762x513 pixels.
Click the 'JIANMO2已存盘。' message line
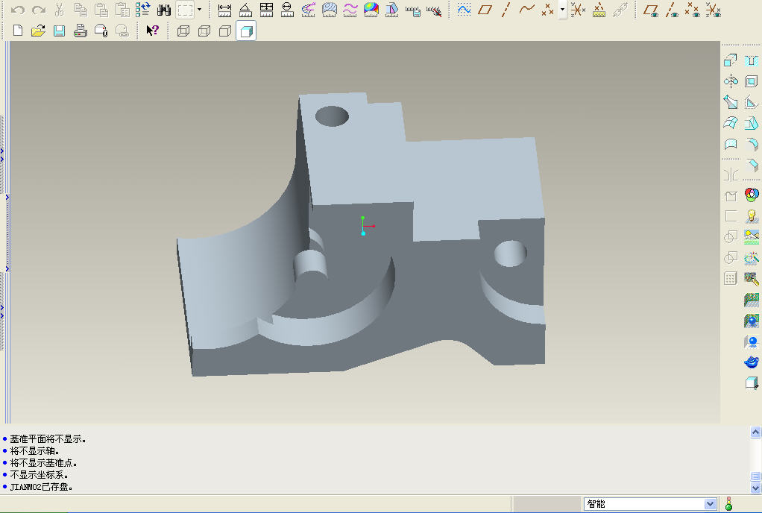click(41, 487)
